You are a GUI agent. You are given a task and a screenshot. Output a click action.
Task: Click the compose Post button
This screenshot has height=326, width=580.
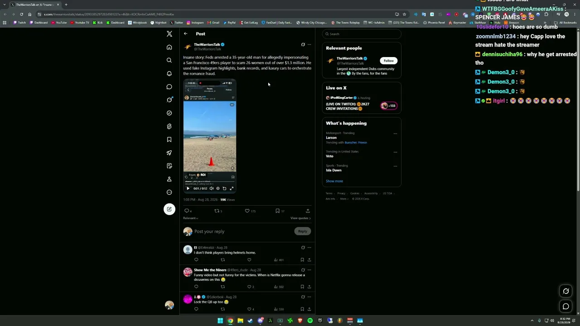click(169, 209)
